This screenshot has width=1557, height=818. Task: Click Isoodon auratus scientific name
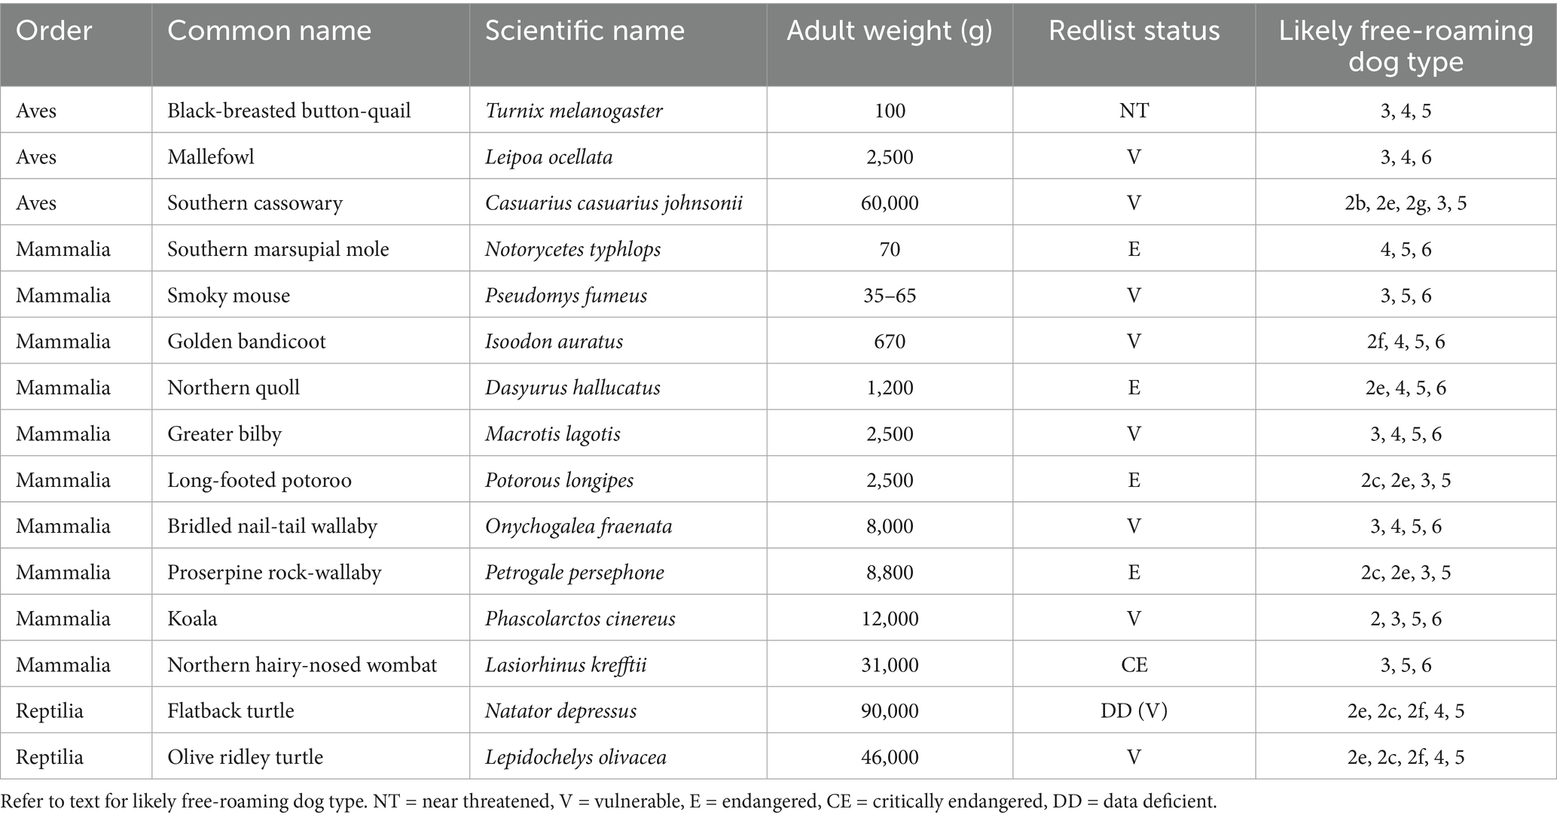point(554,342)
